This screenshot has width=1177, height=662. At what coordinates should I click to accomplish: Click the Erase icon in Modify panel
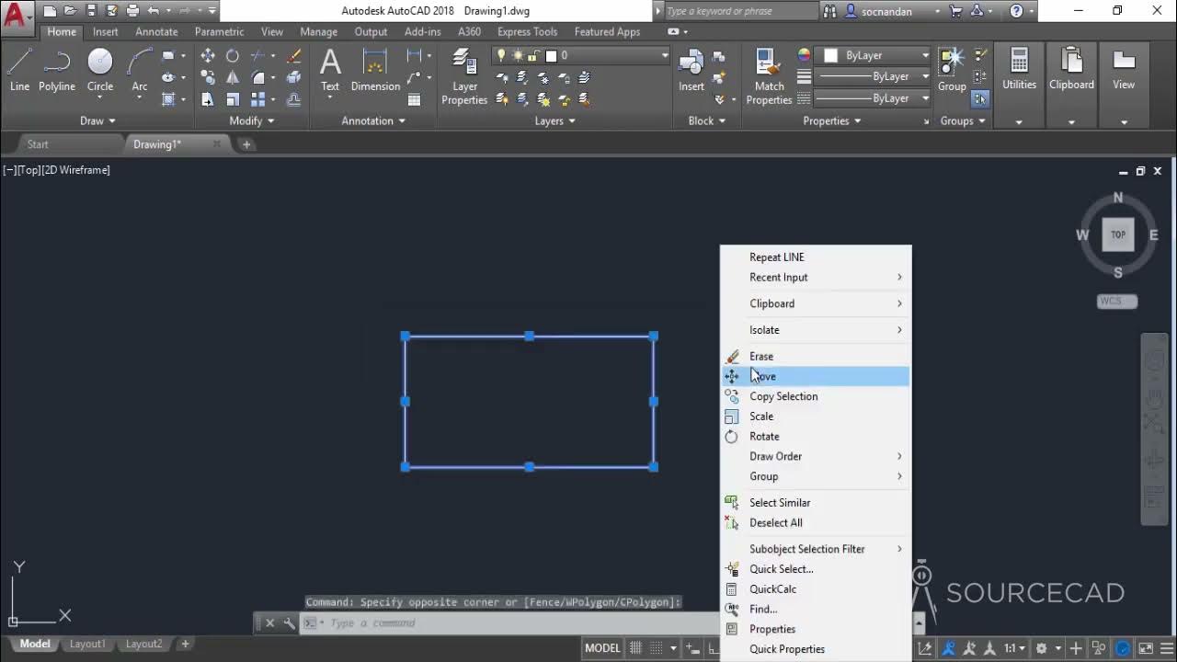point(294,56)
